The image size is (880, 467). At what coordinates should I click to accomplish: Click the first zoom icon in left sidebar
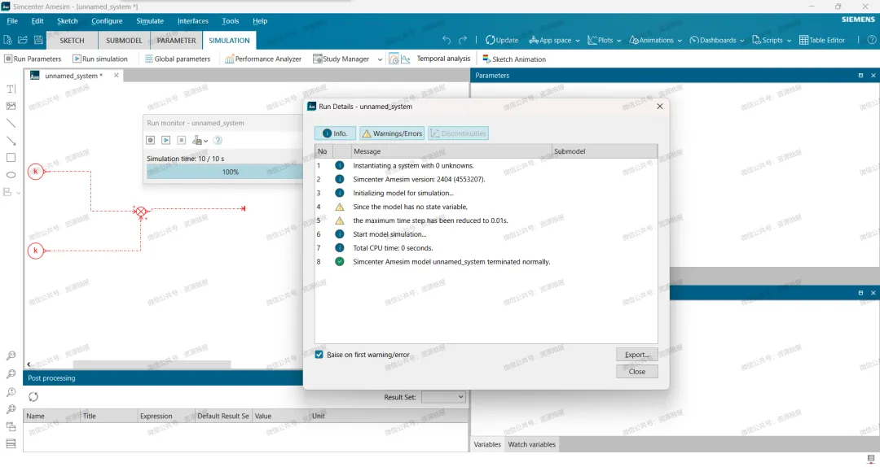(11, 356)
